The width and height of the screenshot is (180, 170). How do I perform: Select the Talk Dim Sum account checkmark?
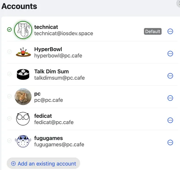[9, 74]
